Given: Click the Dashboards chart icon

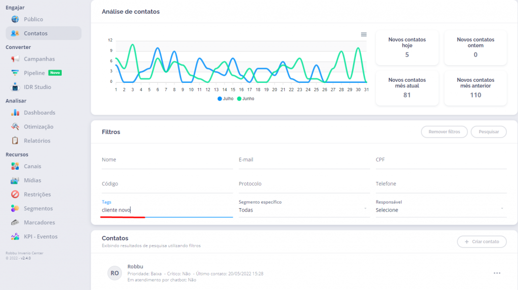Looking at the screenshot, I should [x=15, y=113].
